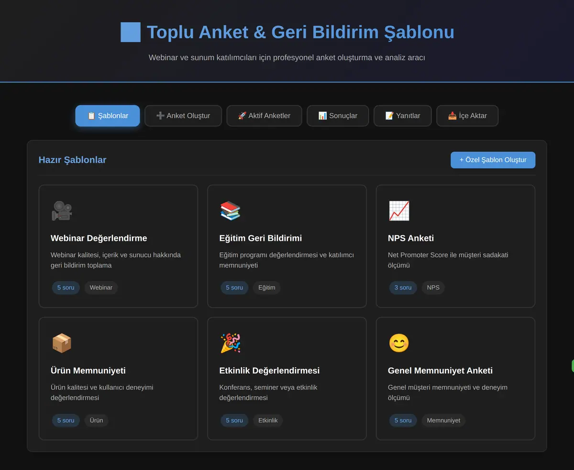Click the Webinar category tag
Image resolution: width=574 pixels, height=470 pixels.
101,288
